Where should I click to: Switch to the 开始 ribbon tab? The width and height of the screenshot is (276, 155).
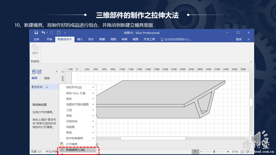49,39
